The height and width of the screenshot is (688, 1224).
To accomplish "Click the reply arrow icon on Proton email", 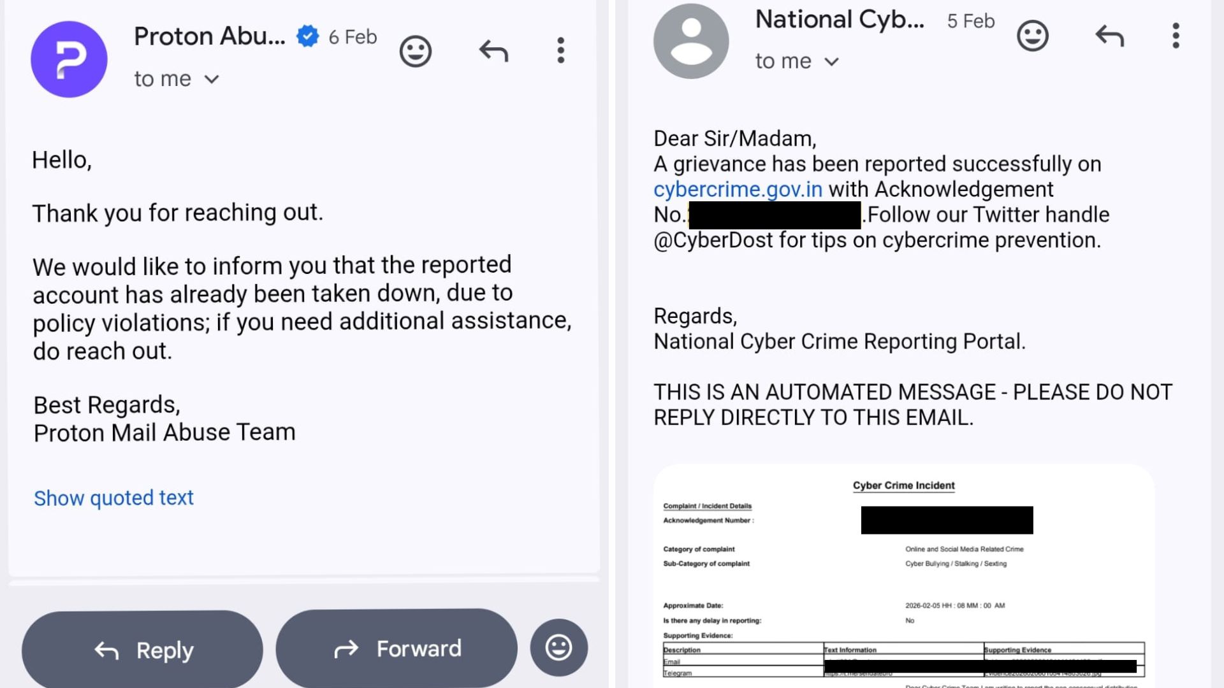I will coord(492,50).
